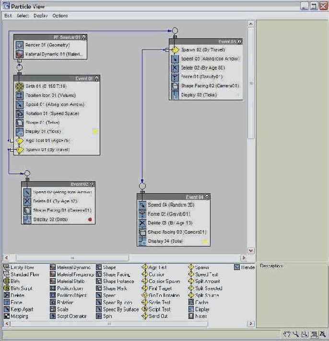Toggle the PF Source 01 lightbulb on/off
This screenshot has width=329, height=341.
(84, 37)
